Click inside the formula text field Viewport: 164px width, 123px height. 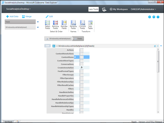tap(104, 46)
